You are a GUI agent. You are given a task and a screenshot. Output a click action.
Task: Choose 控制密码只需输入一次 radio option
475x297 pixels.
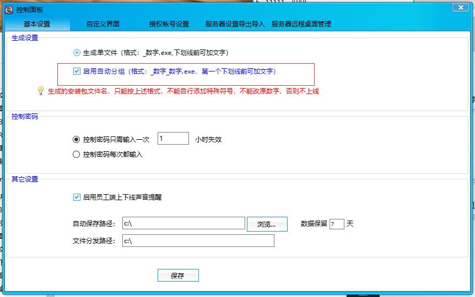coord(77,140)
